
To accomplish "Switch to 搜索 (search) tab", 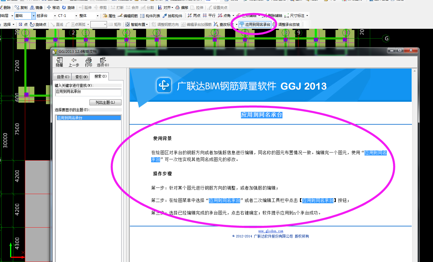I will (100, 76).
